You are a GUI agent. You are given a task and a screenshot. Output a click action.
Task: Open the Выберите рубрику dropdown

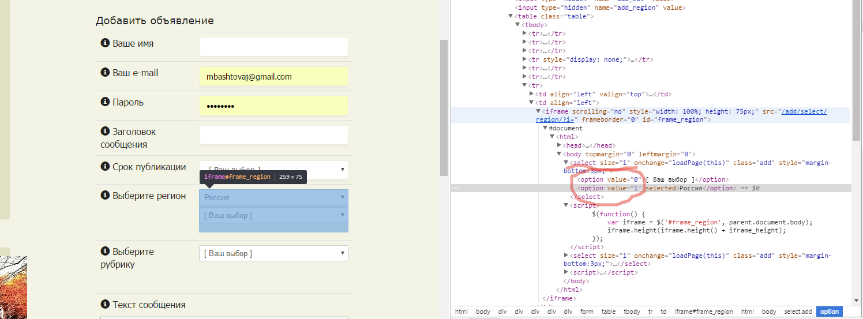pyautogui.click(x=273, y=253)
